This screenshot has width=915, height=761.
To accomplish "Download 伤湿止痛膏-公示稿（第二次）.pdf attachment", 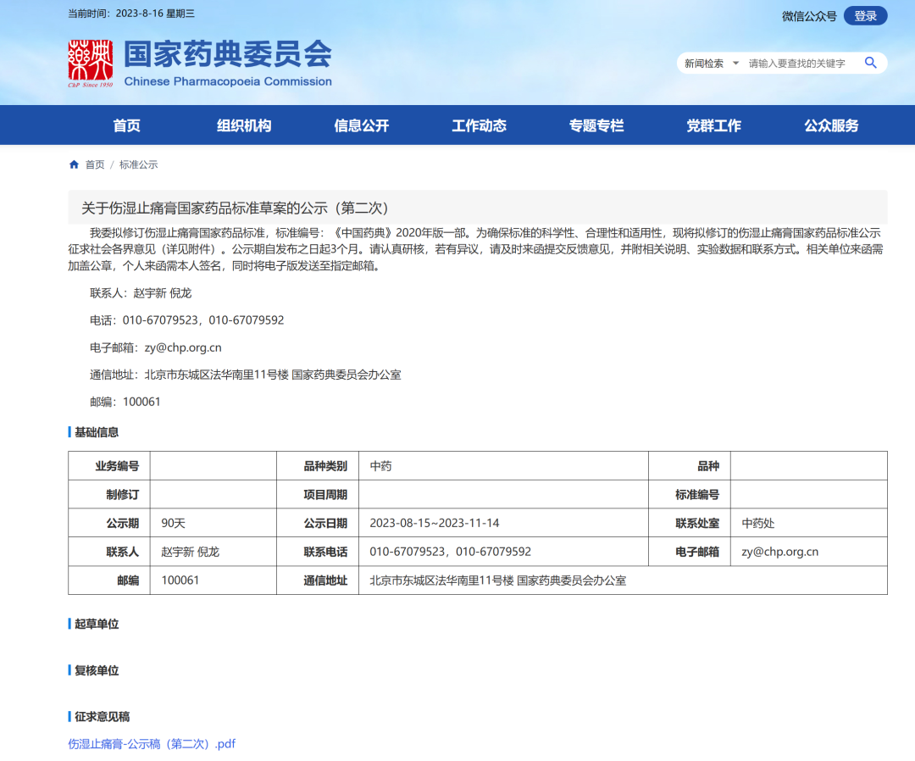I will click(152, 744).
